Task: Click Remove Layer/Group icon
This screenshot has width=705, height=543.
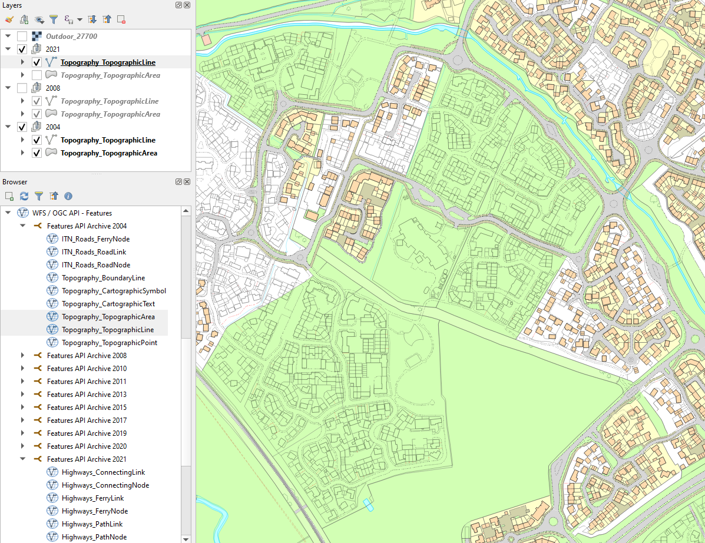Action: pos(121,19)
